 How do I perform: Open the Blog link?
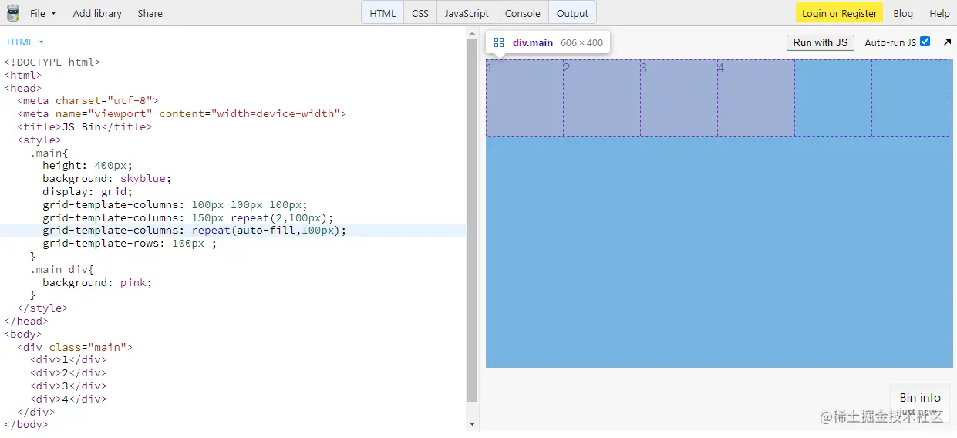click(903, 13)
